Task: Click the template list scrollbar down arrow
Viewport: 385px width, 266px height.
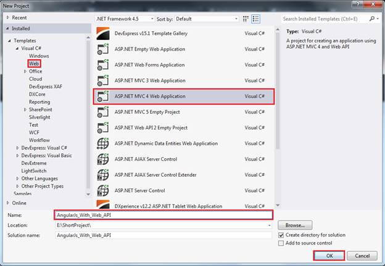Action: 278,205
